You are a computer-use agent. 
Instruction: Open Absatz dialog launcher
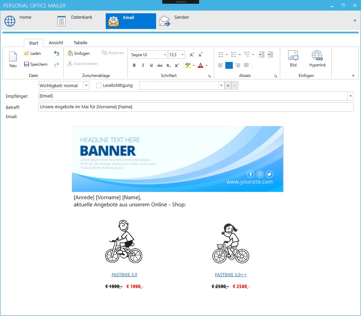(x=275, y=76)
